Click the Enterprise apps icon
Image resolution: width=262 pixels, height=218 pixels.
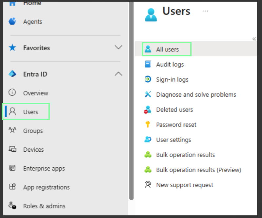(12, 168)
